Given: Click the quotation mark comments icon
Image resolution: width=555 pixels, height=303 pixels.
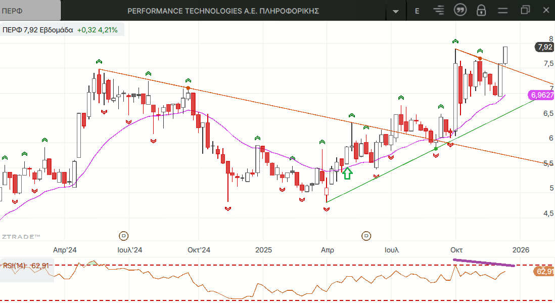Looking at the screenshot, I should tap(460, 10).
